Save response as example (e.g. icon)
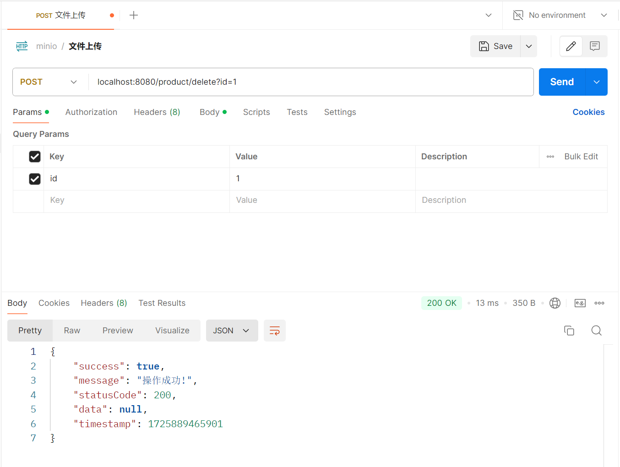Viewport: 620px width, 467px height. pyautogui.click(x=580, y=303)
